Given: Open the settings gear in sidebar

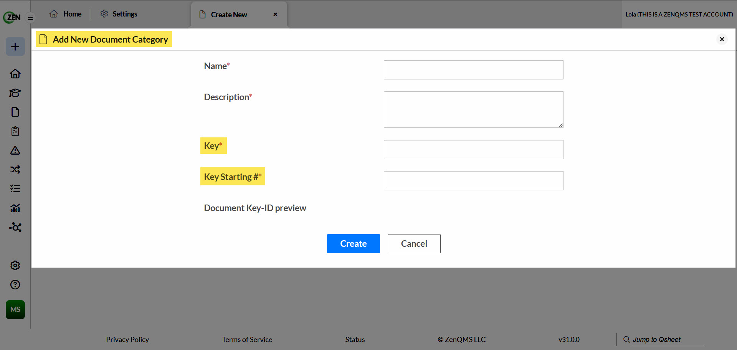Looking at the screenshot, I should (15, 265).
